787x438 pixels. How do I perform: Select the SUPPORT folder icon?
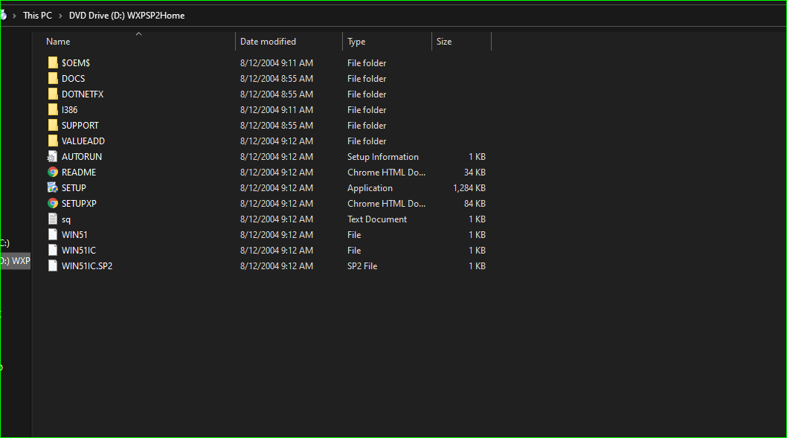pos(53,125)
